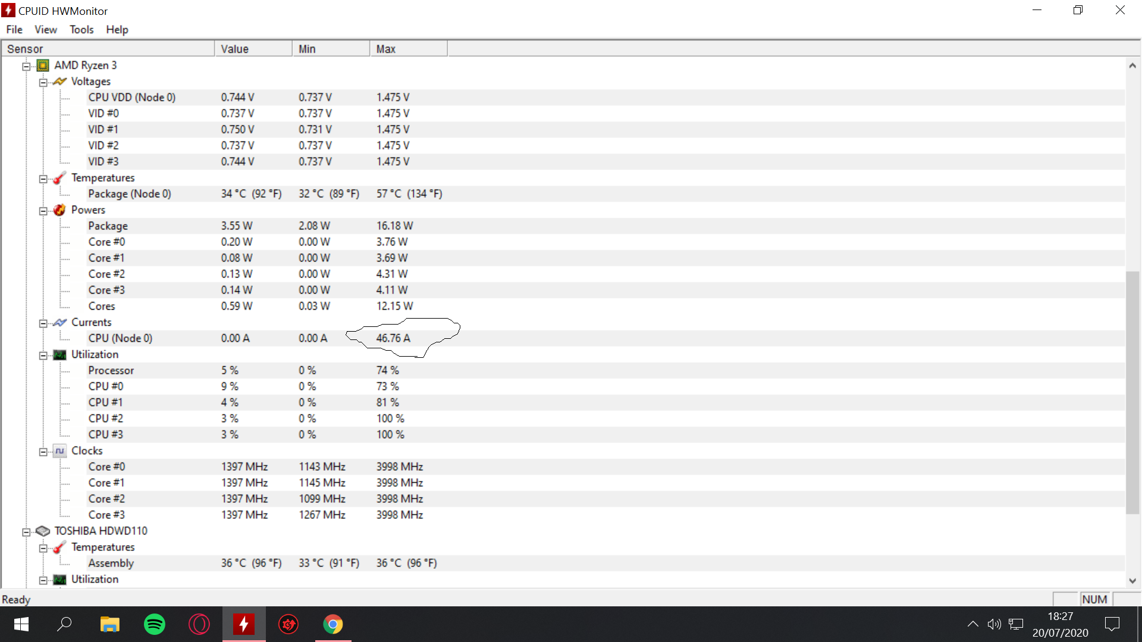Click the 46.76 A max current value
1142x642 pixels.
pos(393,338)
